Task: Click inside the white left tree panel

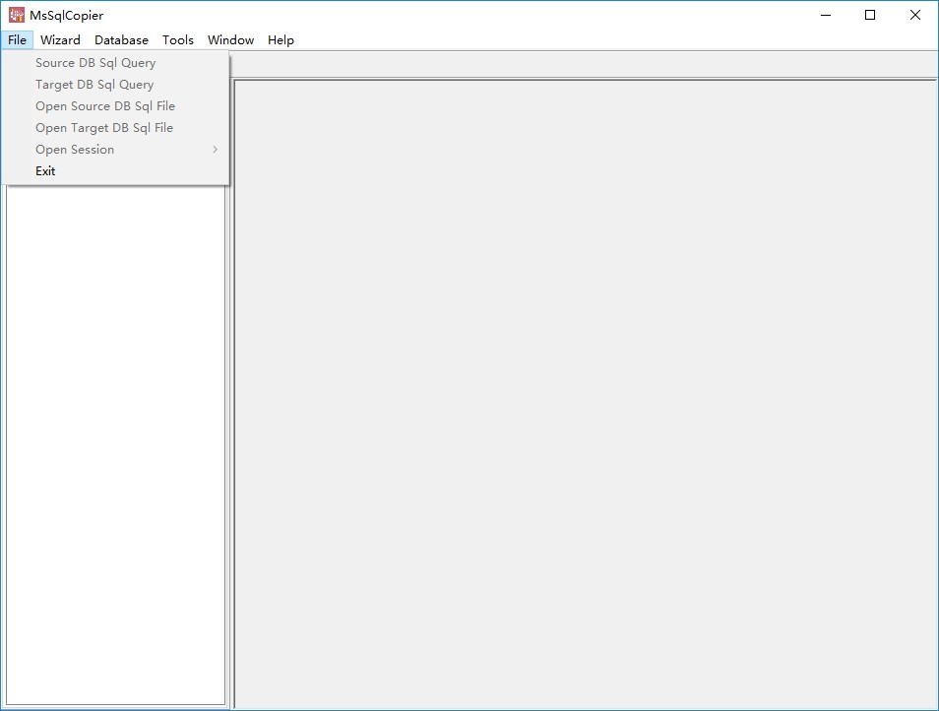Action: point(115,443)
